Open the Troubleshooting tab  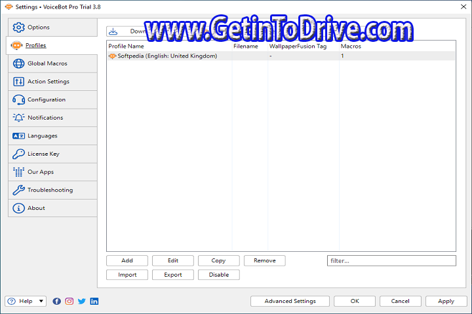52,190
